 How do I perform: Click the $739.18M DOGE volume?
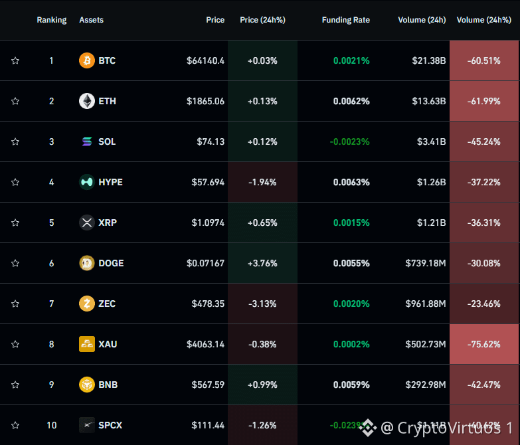(426, 263)
